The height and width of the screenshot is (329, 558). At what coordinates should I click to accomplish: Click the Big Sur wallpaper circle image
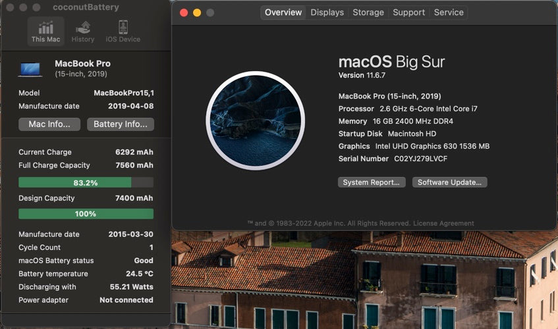(x=255, y=120)
